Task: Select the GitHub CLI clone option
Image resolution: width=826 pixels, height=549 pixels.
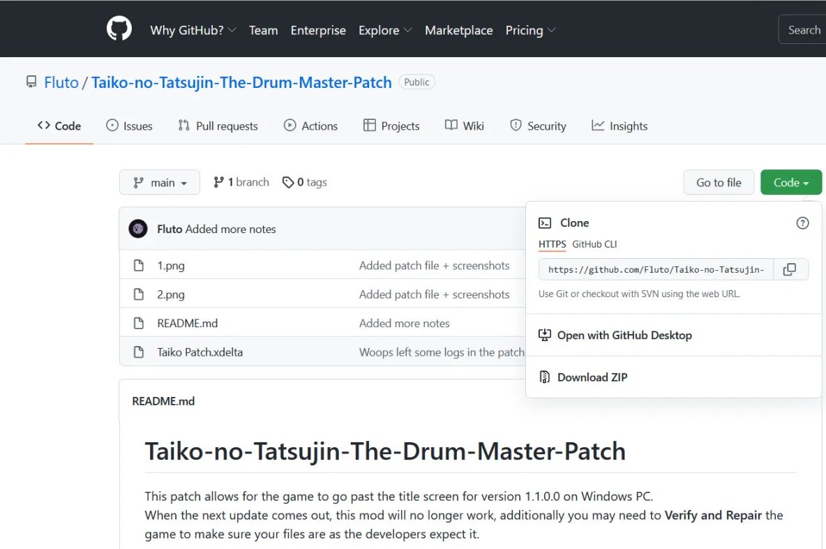Action: coord(594,244)
